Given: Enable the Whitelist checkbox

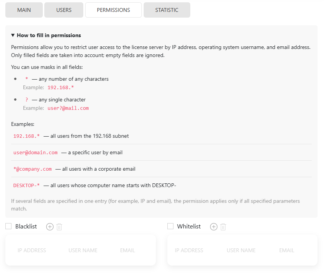Looking at the screenshot, I should pos(170,227).
